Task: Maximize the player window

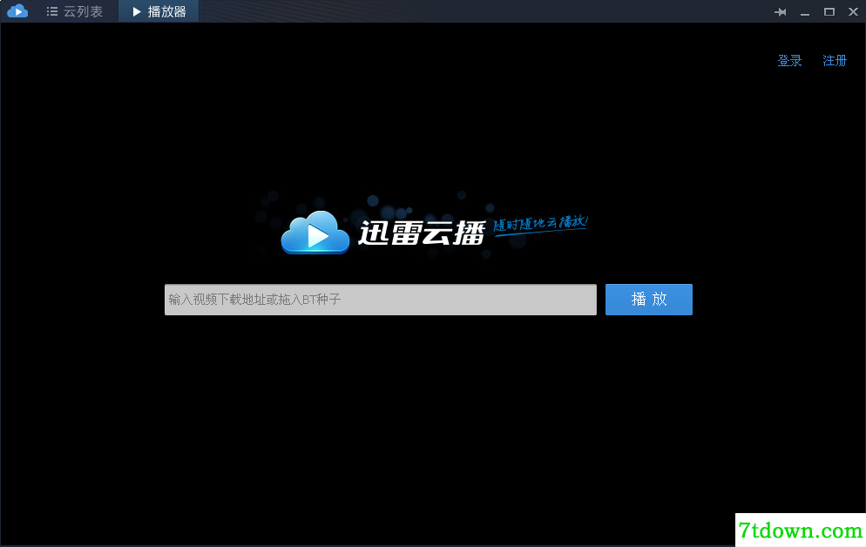Action: [x=829, y=11]
